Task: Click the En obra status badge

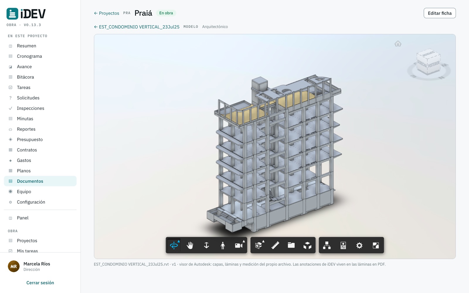Action: click(x=166, y=13)
